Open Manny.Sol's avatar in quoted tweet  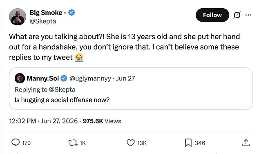[20, 78]
